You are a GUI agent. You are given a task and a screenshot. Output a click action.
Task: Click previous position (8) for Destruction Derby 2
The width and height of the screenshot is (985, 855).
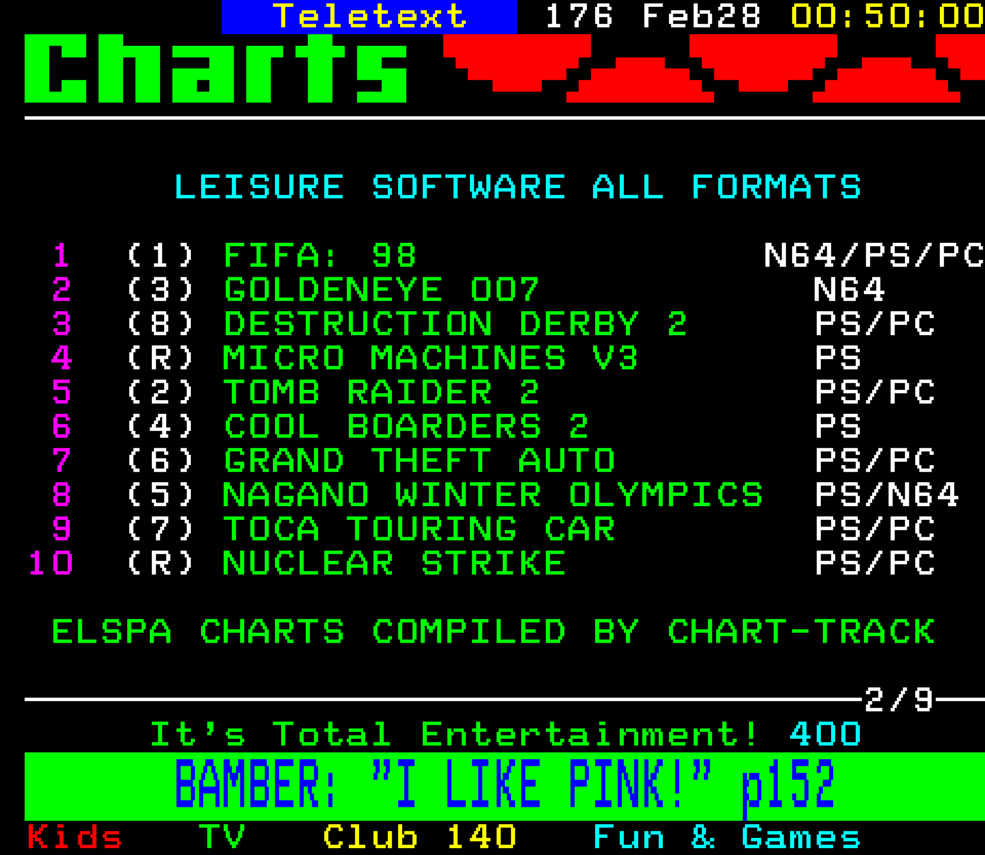160,324
